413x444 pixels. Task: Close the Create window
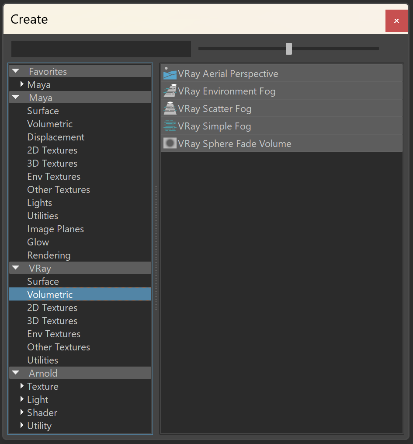point(396,21)
